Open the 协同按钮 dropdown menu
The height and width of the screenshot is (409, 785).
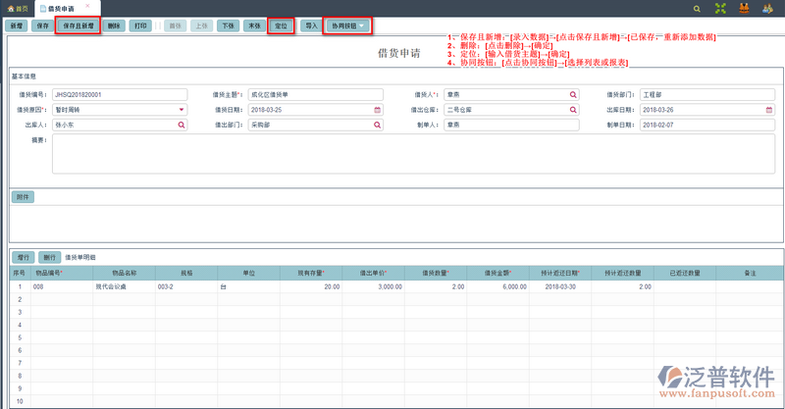(349, 26)
